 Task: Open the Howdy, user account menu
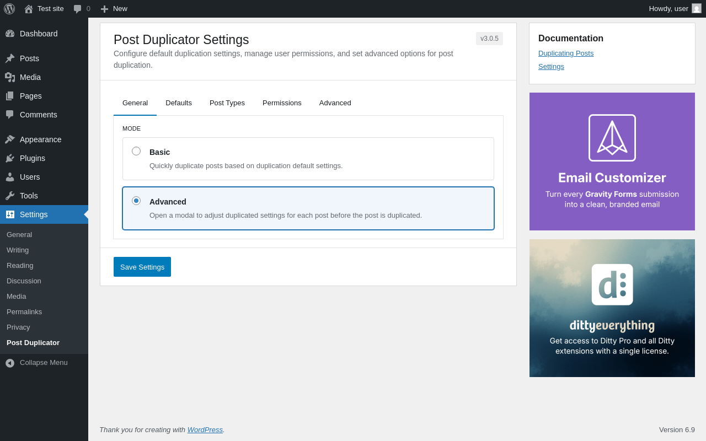tap(675, 9)
